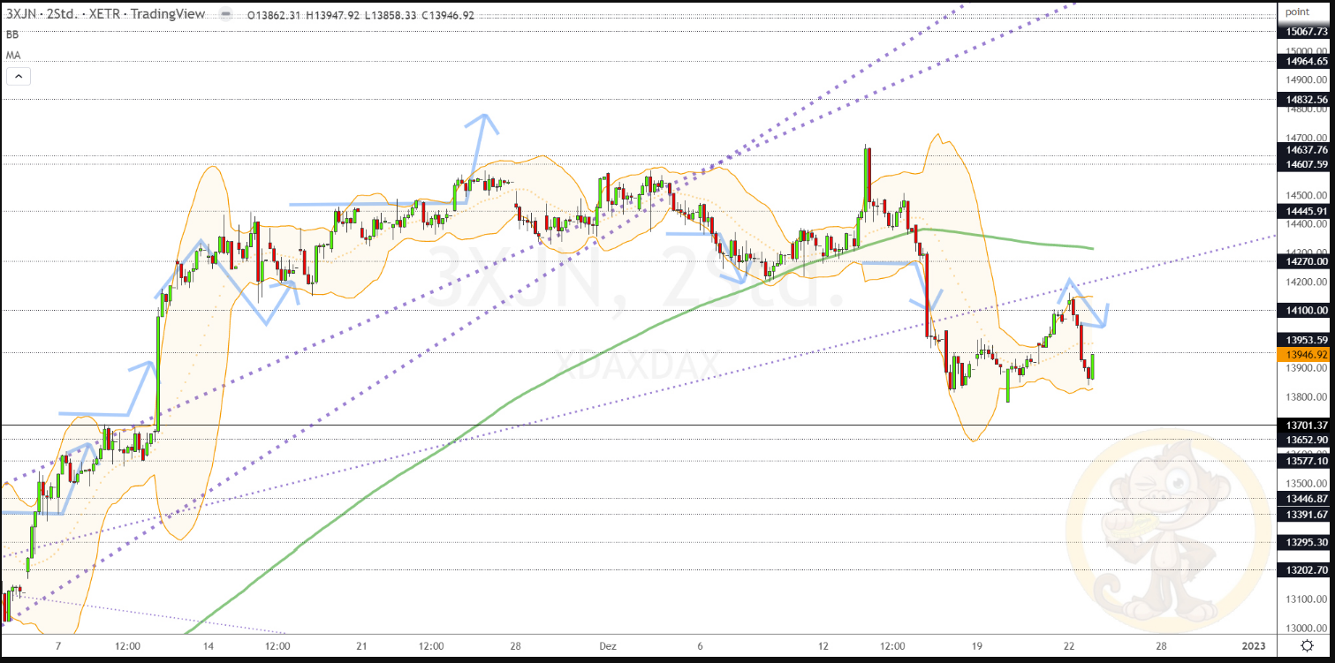Viewport: 1335px width, 663px height.
Task: Select the BB indicator label
Action: click(12, 34)
